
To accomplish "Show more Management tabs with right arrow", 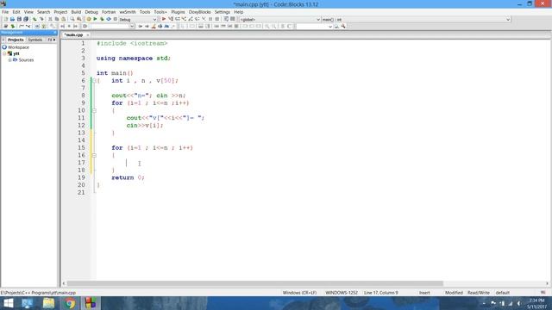I will tap(54, 40).
